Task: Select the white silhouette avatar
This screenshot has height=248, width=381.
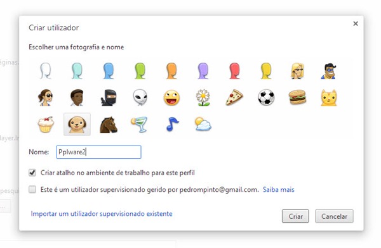Action: [46, 71]
